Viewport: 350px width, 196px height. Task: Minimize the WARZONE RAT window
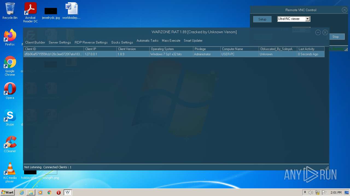point(318,32)
